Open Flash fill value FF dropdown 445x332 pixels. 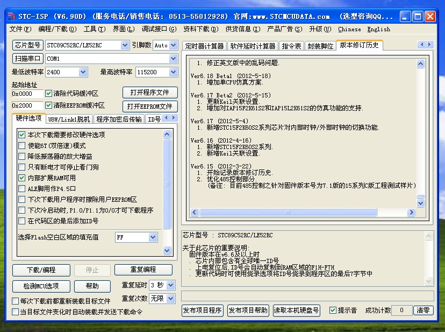click(153, 237)
